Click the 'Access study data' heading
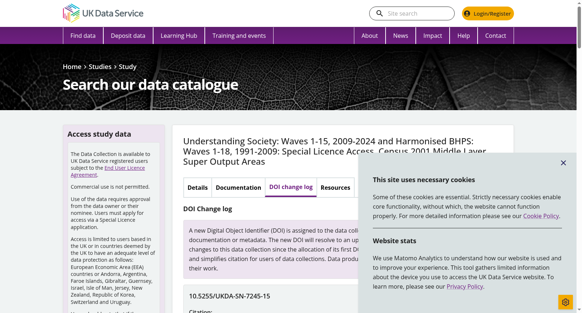 click(99, 134)
